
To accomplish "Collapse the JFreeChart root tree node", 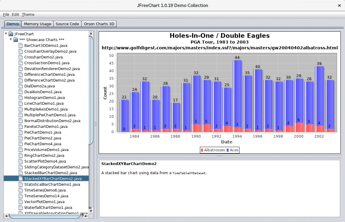I will pyautogui.click(x=6, y=34).
